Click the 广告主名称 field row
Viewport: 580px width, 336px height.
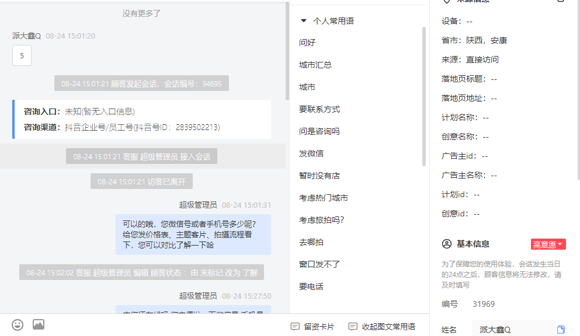(469, 175)
